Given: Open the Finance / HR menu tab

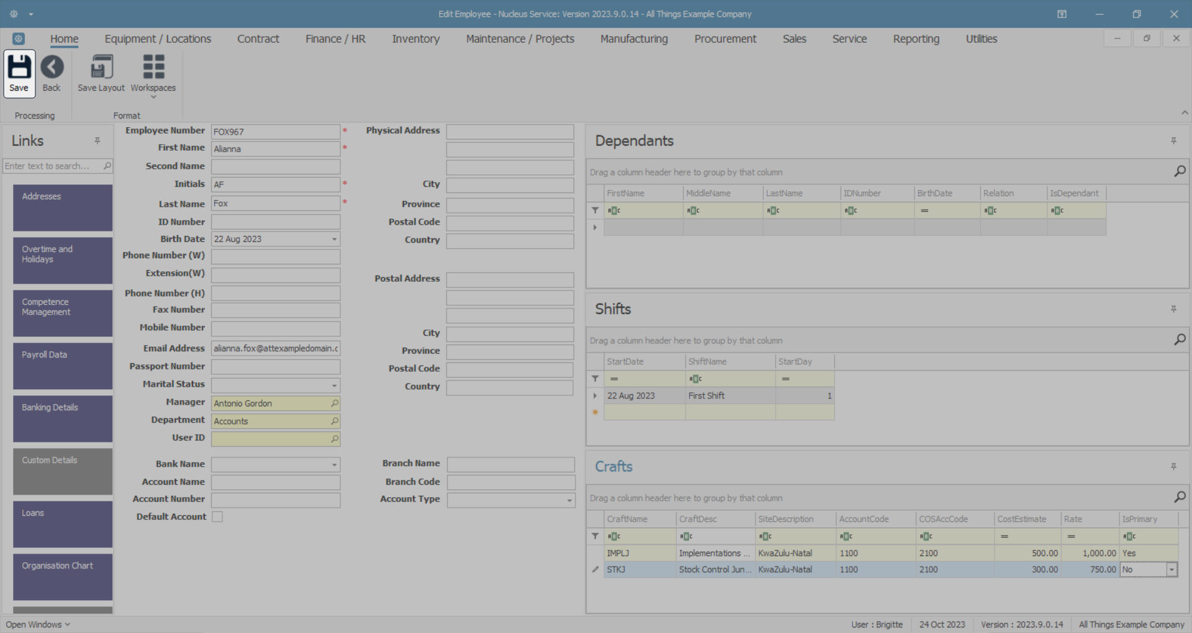Looking at the screenshot, I should pos(335,39).
